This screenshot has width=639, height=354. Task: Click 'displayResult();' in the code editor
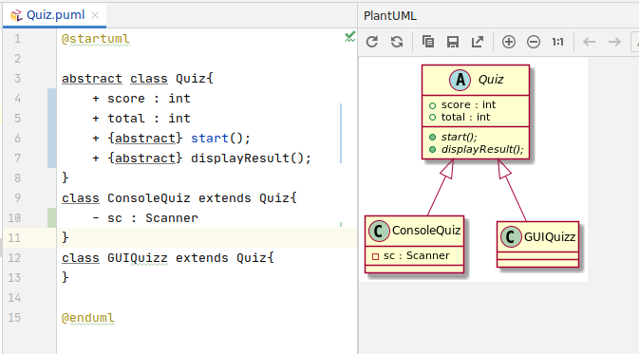point(251,158)
